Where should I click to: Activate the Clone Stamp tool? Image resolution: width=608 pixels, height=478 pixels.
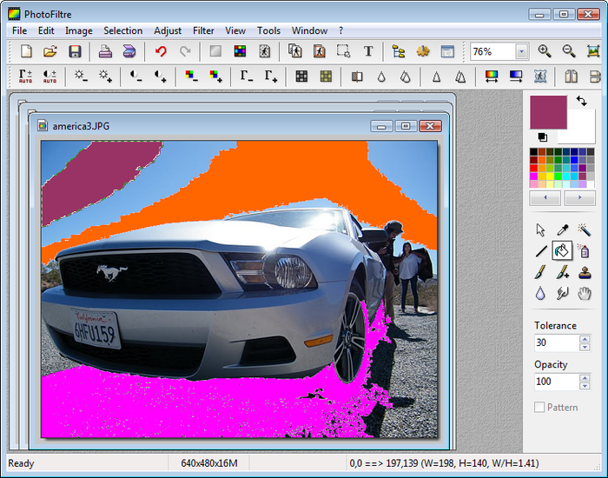tap(585, 273)
